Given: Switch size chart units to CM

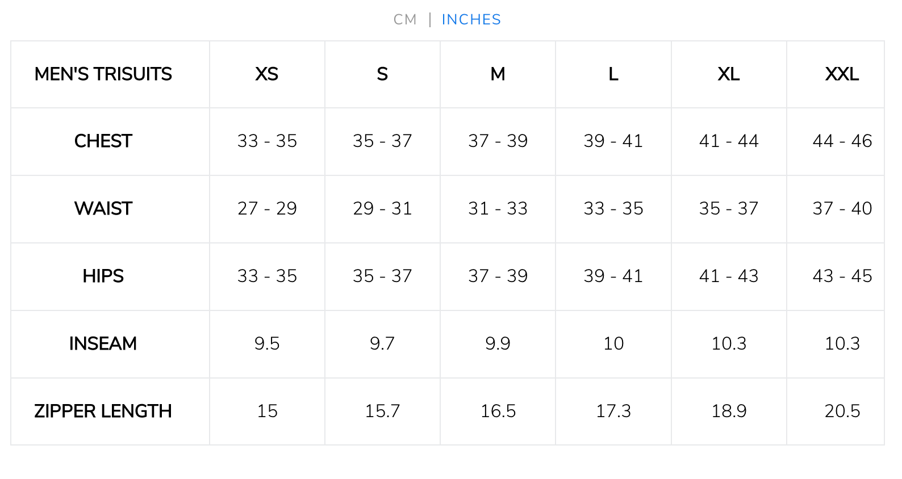Looking at the screenshot, I should [x=405, y=20].
